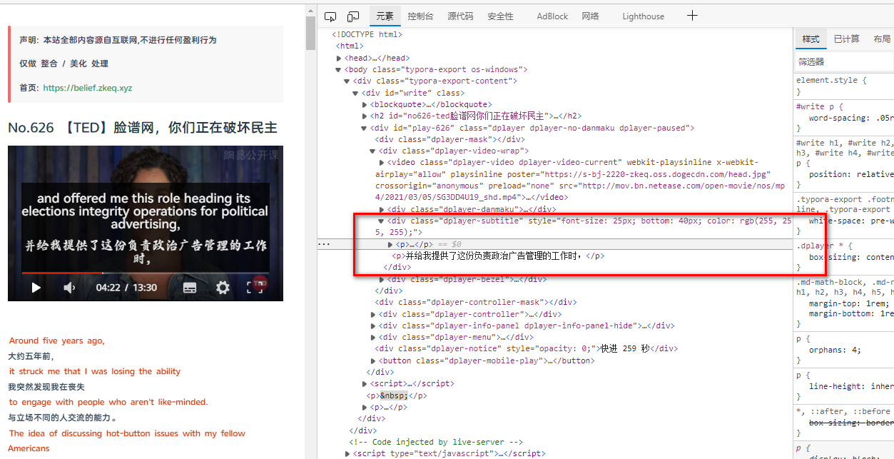894x459 pixels.
Task: Expand the dplayer-bezel div
Action: (382, 279)
